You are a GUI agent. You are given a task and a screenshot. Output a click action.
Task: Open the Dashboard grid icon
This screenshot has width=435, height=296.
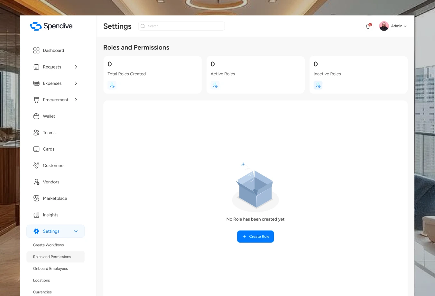tap(36, 51)
